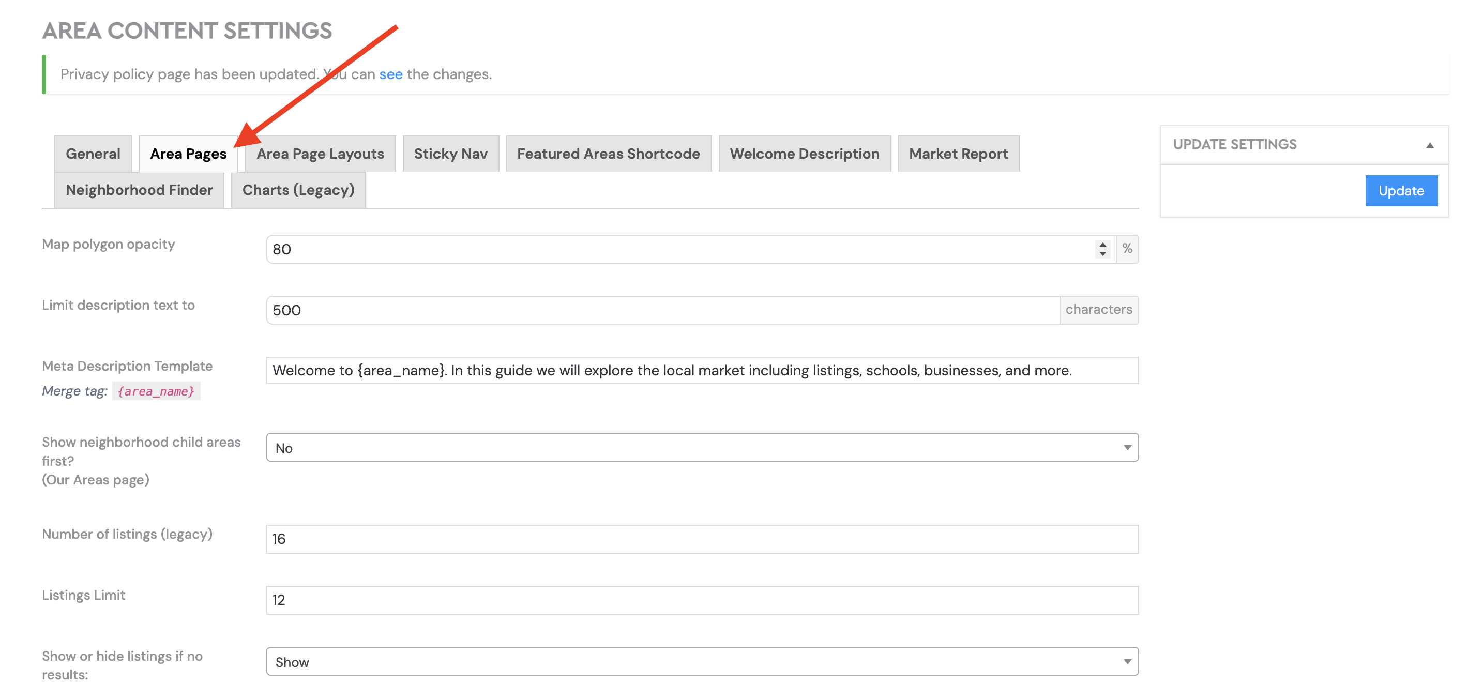Screen dimensions: 1483x699
Task: Click the Meta Description Template label
Action: [127, 366]
